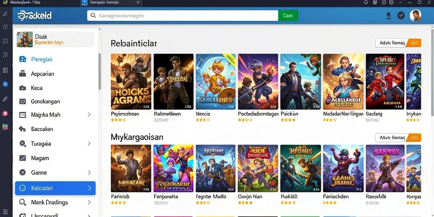Select Aopcarian in the sidebar menu
Screen dimensions: 434x217
point(56,74)
